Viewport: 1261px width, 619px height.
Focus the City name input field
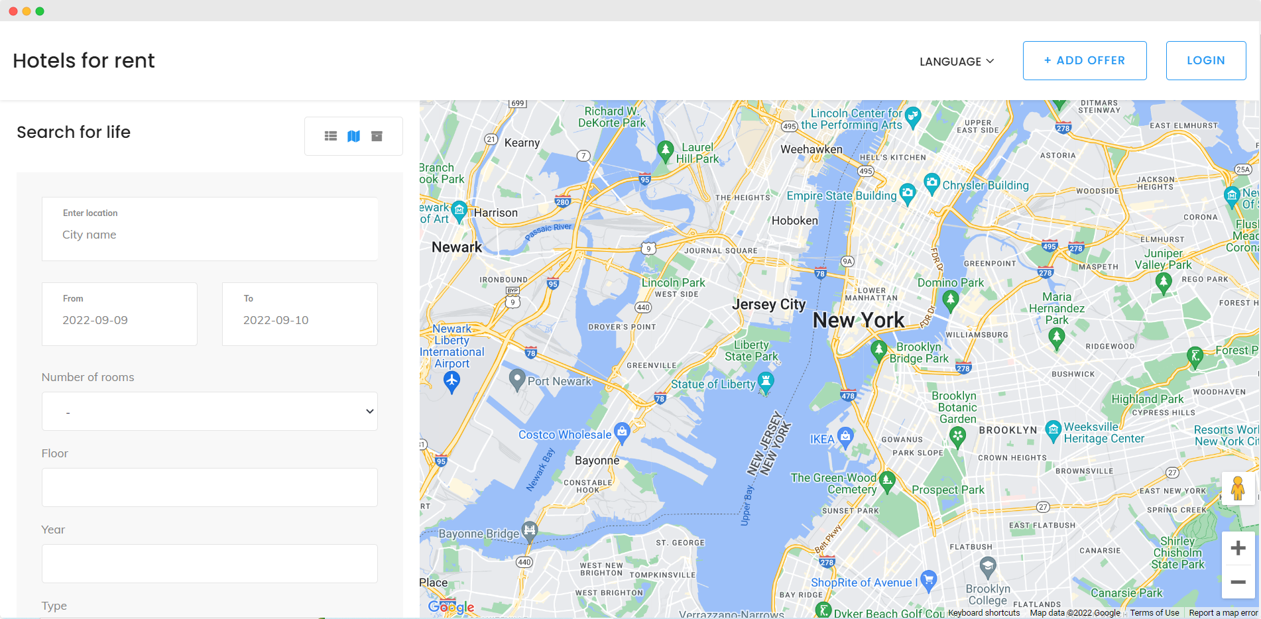210,229
